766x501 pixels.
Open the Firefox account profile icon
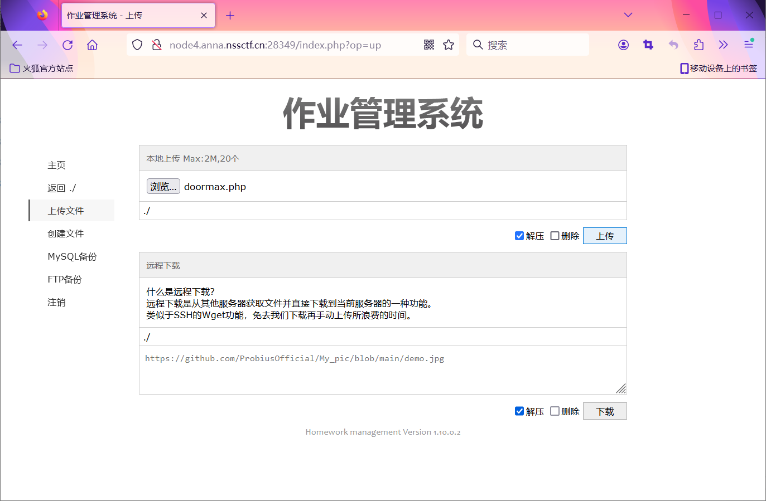point(623,45)
